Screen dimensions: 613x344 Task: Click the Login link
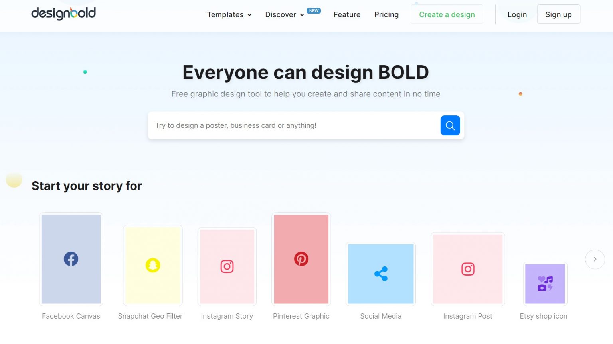[x=517, y=14]
